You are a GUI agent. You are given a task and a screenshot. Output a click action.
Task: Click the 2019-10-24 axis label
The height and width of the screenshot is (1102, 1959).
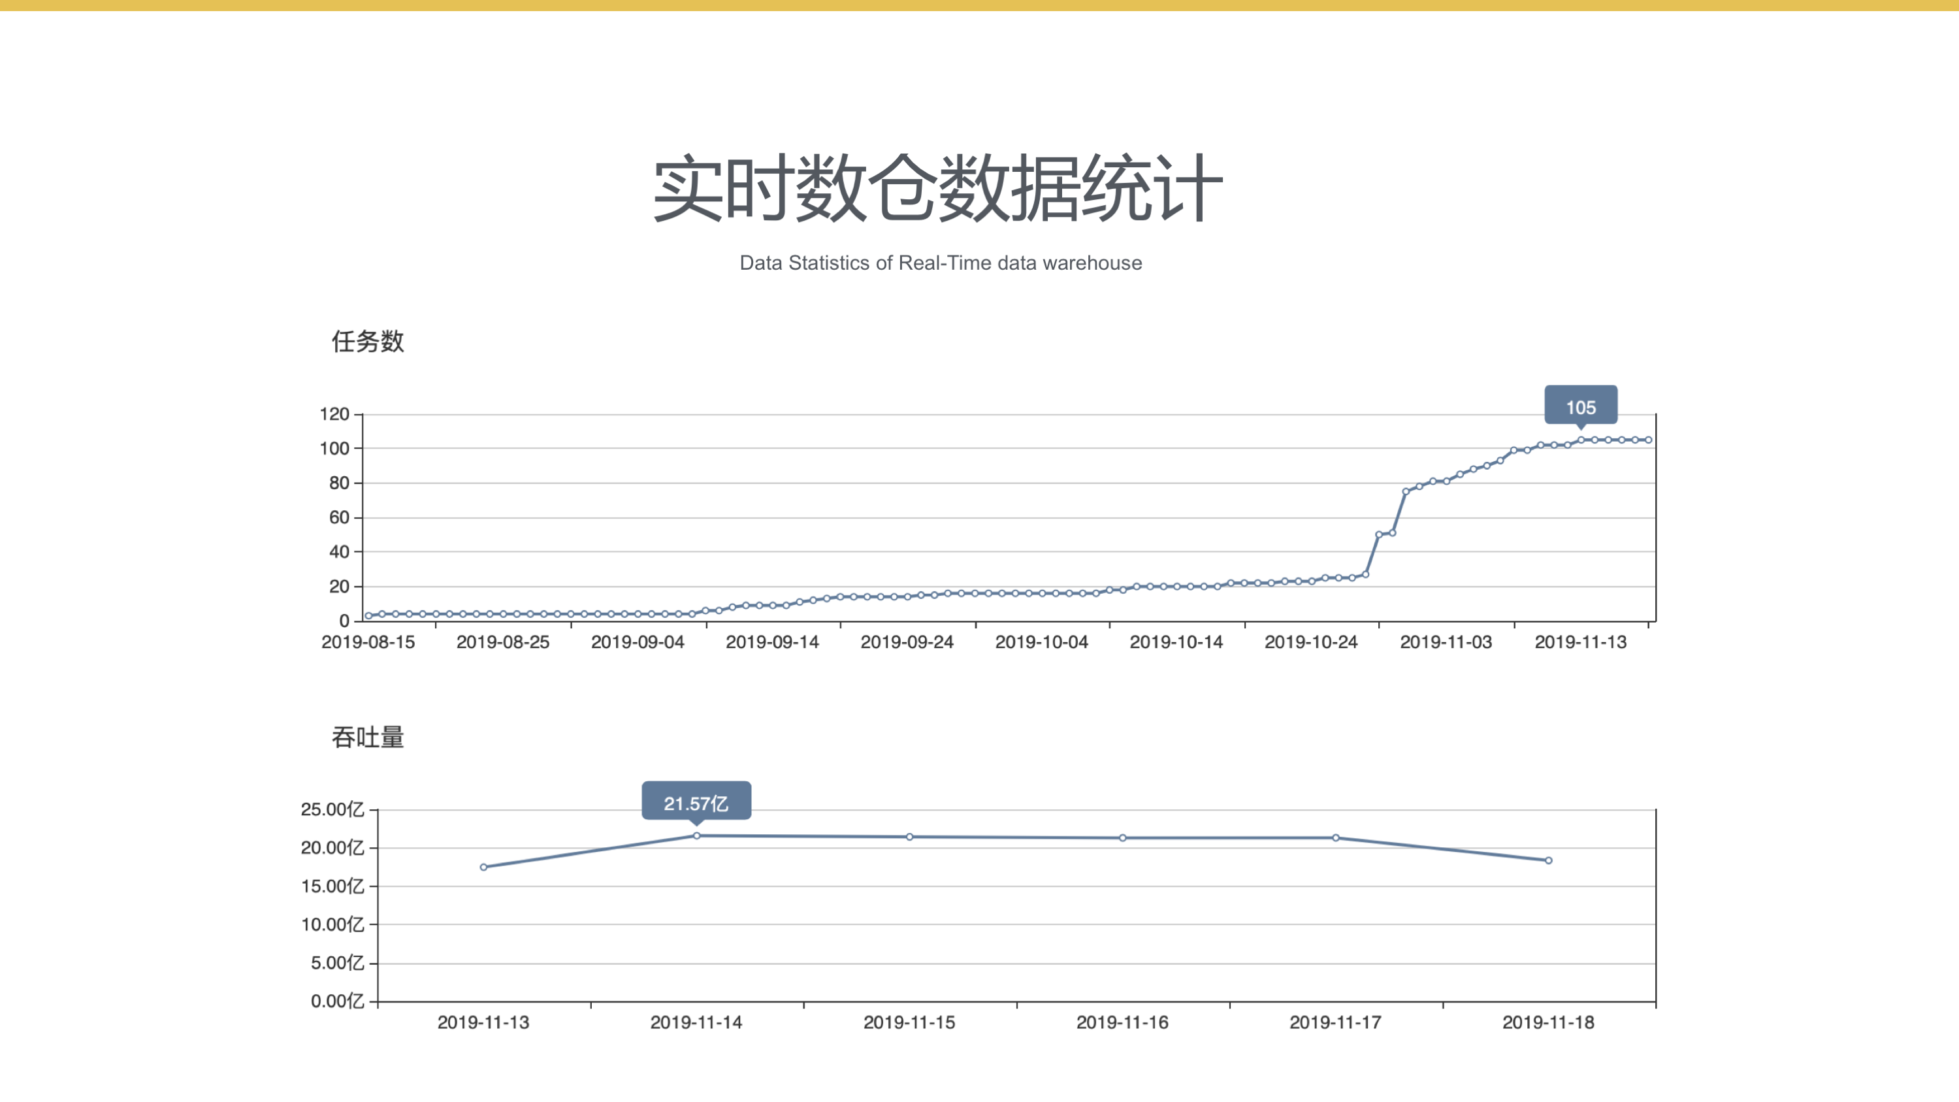click(1310, 642)
